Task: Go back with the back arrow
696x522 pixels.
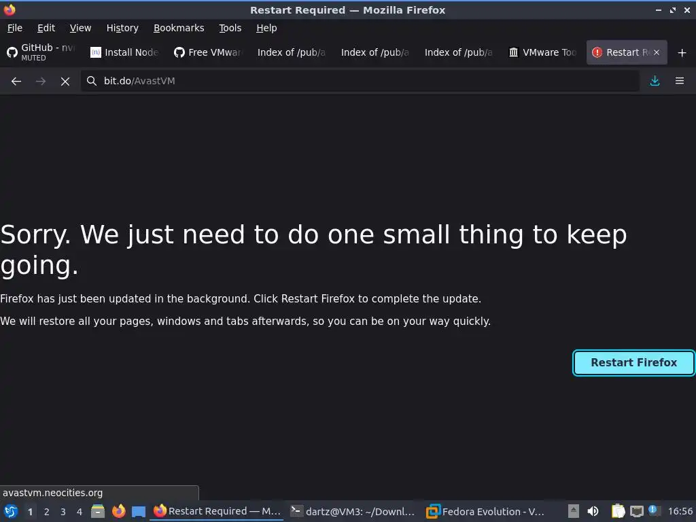Action: pos(16,82)
